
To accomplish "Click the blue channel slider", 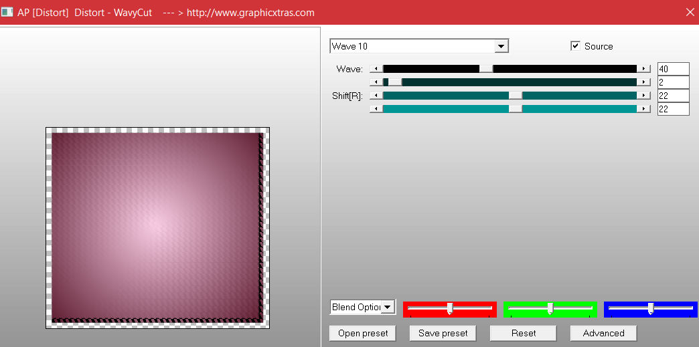I will [x=650, y=309].
